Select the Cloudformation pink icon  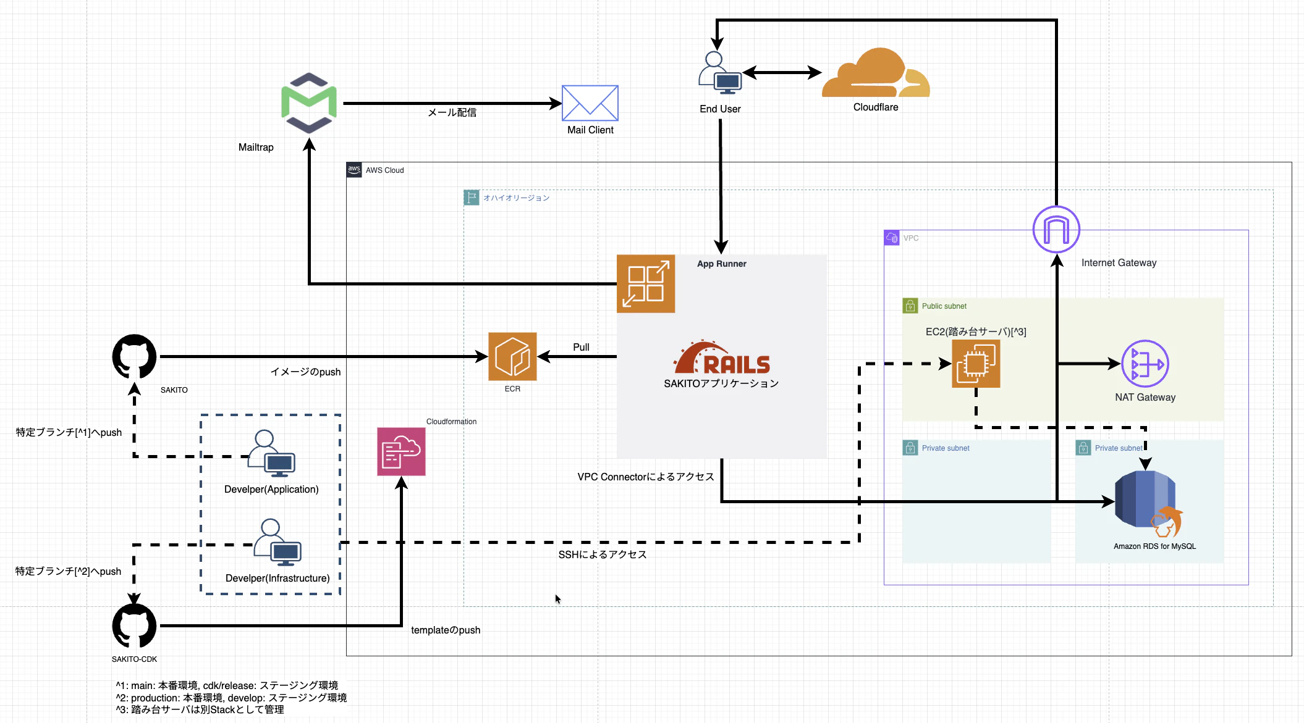[401, 451]
